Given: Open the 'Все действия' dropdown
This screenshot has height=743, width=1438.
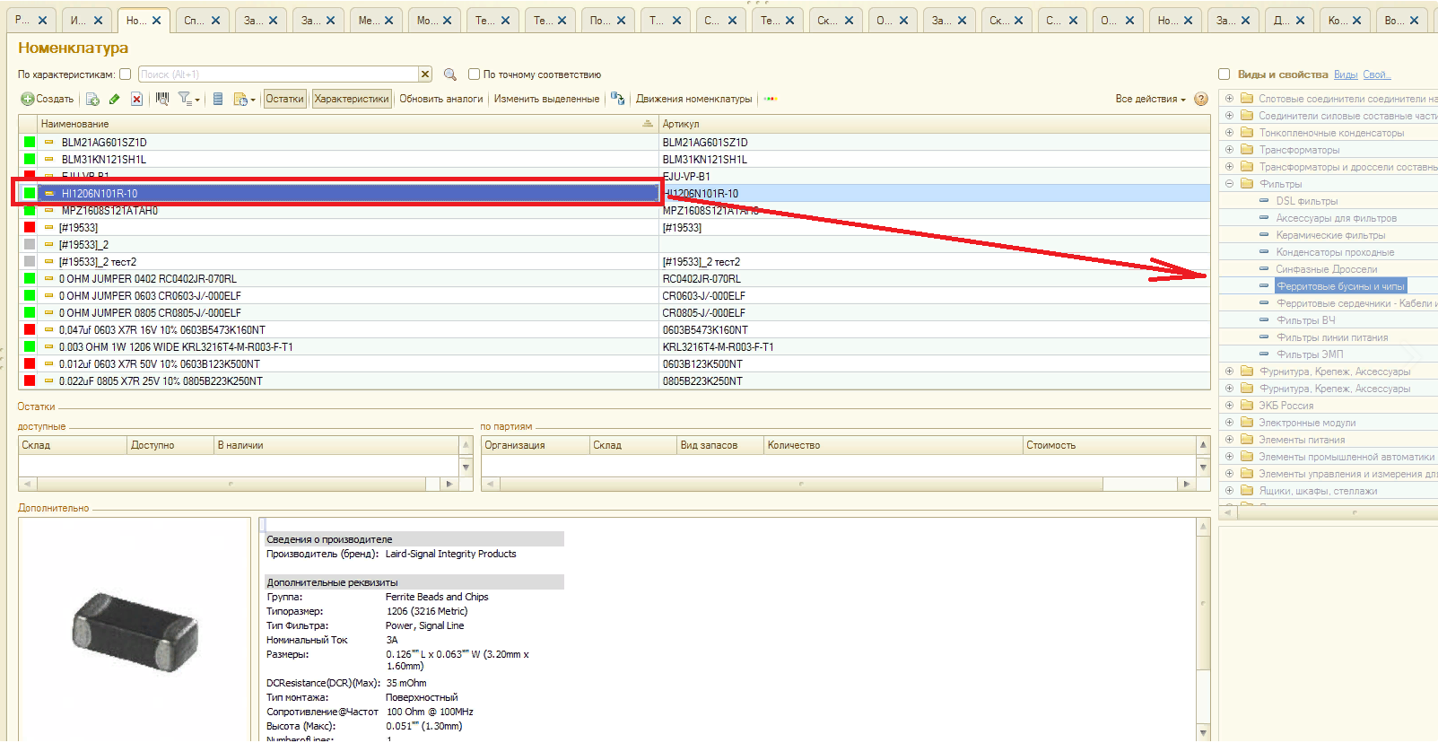Looking at the screenshot, I should (1150, 99).
